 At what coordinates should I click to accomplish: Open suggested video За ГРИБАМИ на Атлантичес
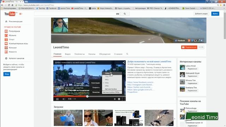[x=77, y=90]
